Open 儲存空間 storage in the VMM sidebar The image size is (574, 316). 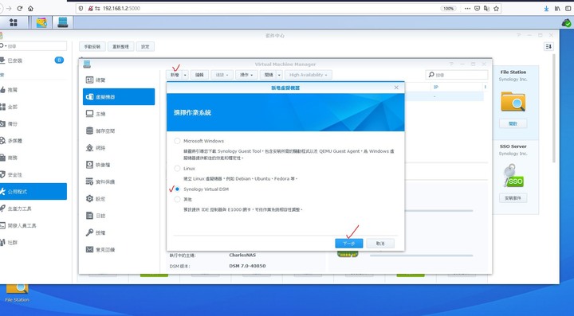click(119, 131)
